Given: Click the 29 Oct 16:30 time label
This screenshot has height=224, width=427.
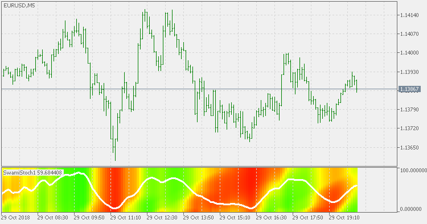Looking at the screenshot, I should click(271, 218).
